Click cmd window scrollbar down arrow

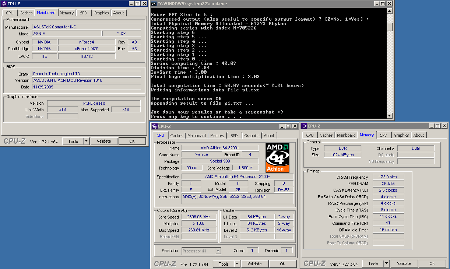click(390, 115)
